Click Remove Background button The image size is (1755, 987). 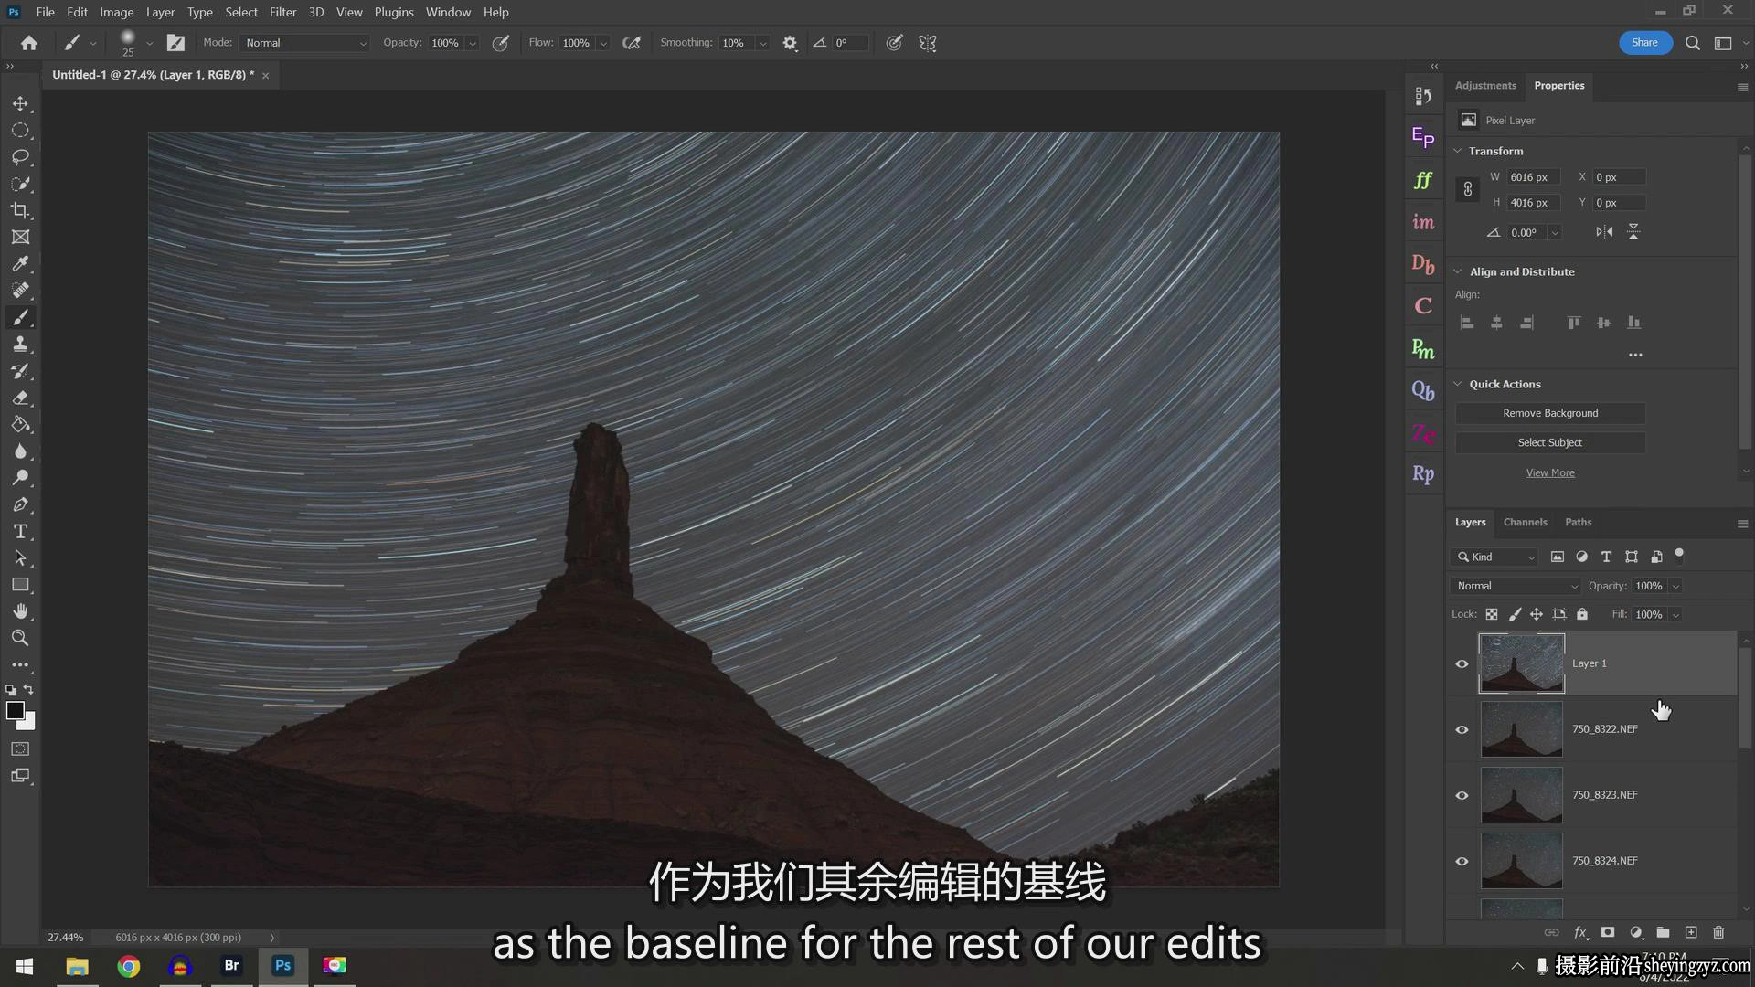click(1550, 413)
